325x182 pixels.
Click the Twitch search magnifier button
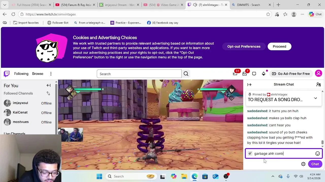(186, 74)
